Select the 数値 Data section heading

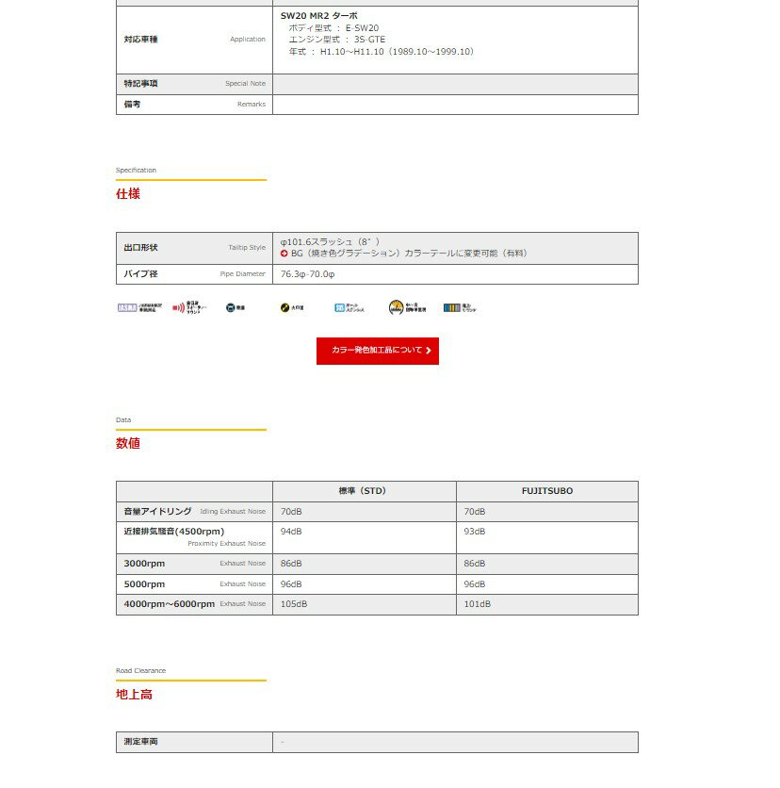[128, 443]
